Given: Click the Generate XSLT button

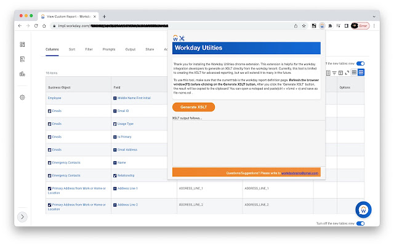Looking at the screenshot, I should (193, 107).
